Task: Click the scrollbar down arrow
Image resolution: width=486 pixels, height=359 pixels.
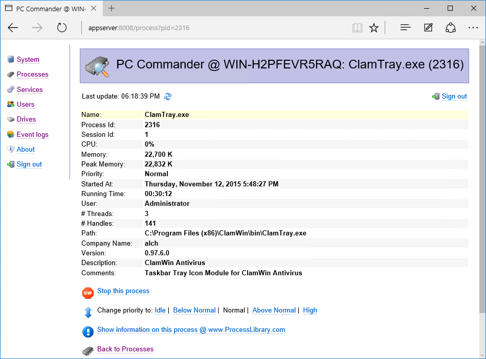Action: coord(482,355)
